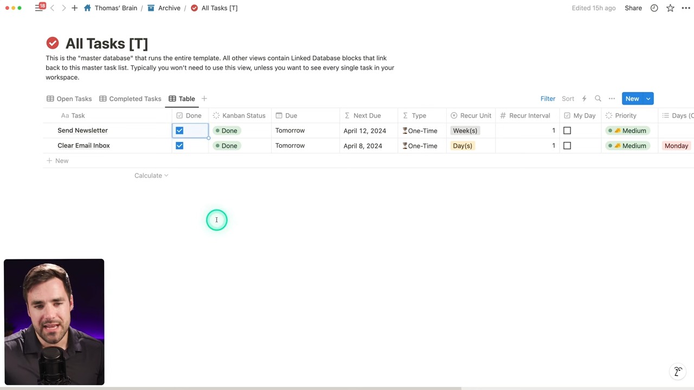Favorite this page with star icon
The height and width of the screenshot is (390, 694).
pyautogui.click(x=670, y=8)
